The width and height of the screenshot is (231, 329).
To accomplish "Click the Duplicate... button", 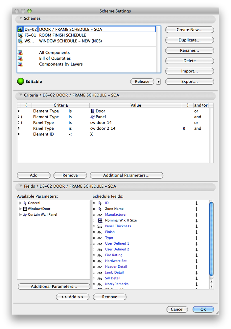I will (190, 40).
